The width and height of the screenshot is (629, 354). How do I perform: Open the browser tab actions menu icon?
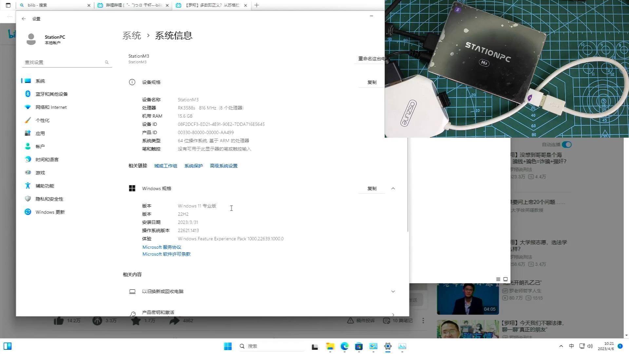[x=8, y=5]
